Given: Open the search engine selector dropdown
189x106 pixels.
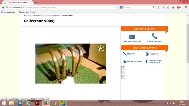Looking at the screenshot, I should coord(122,8).
